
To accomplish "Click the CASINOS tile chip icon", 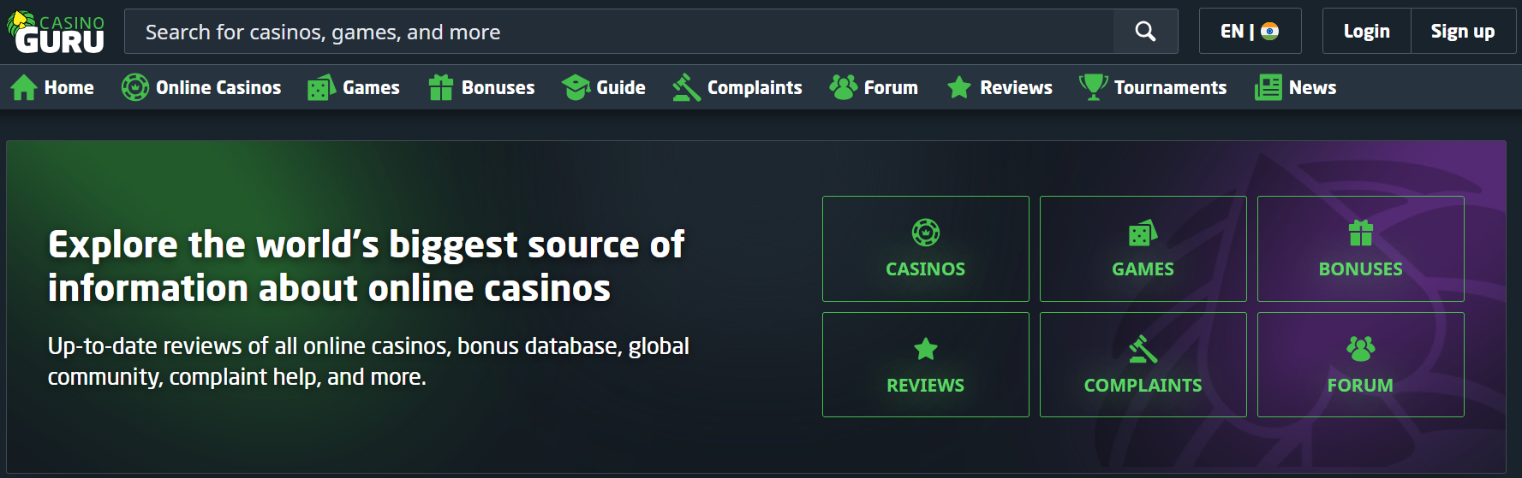I will tap(926, 233).
